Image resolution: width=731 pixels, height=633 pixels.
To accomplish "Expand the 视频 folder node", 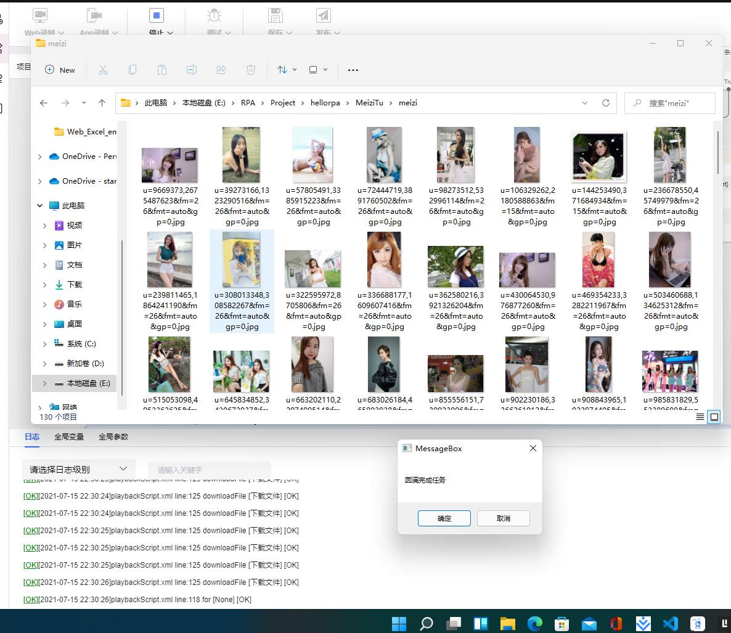I will point(45,226).
